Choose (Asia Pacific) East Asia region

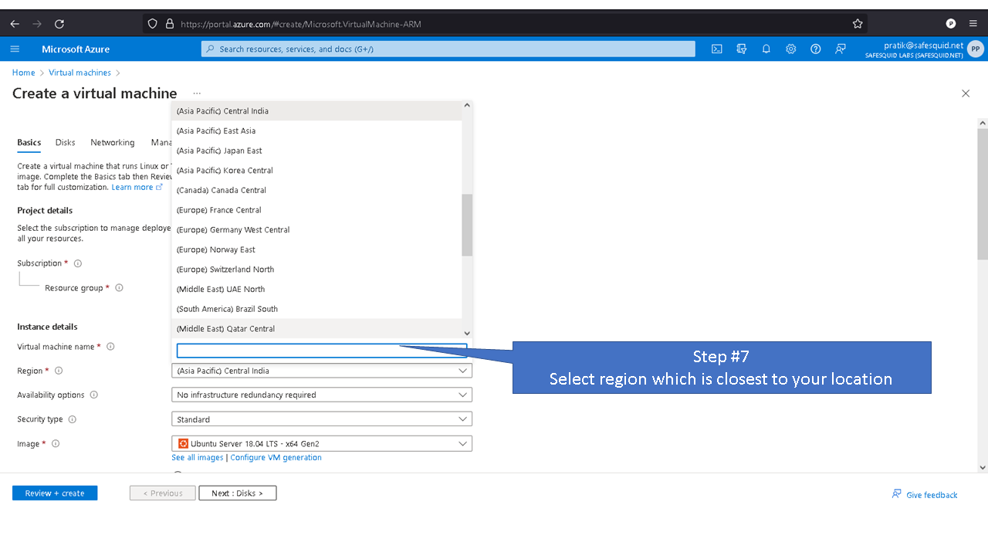pyautogui.click(x=316, y=131)
